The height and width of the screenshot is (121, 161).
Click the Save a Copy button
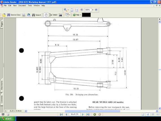[14, 15]
